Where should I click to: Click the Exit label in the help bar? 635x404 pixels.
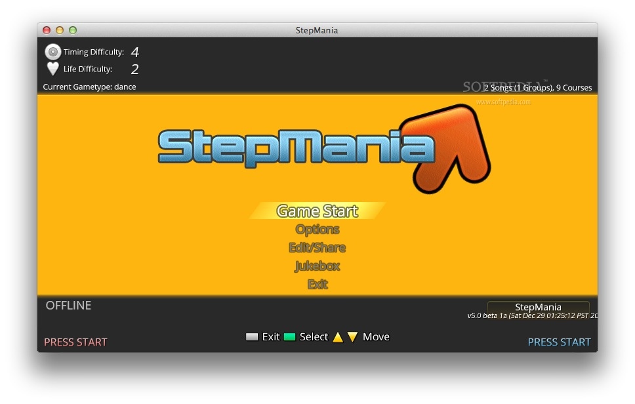tap(271, 337)
